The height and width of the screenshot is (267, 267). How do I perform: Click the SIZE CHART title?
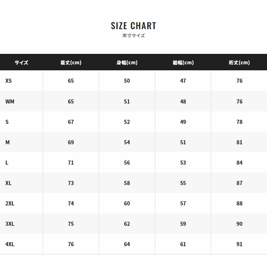133,26
